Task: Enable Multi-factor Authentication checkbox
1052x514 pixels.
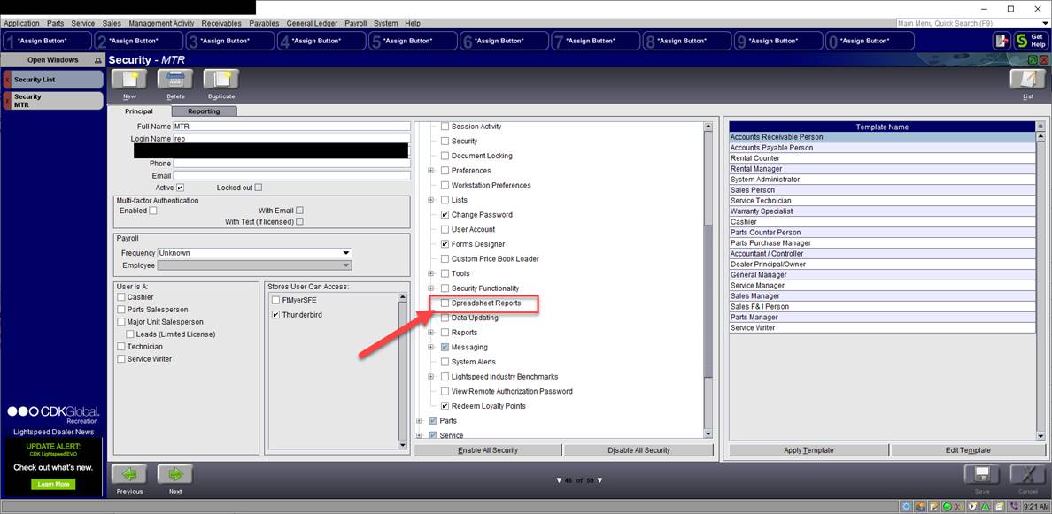Action: tap(153, 211)
